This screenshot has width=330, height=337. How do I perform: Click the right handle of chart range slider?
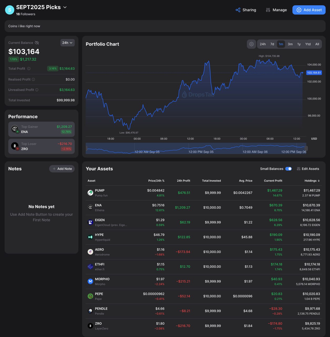(306, 148)
